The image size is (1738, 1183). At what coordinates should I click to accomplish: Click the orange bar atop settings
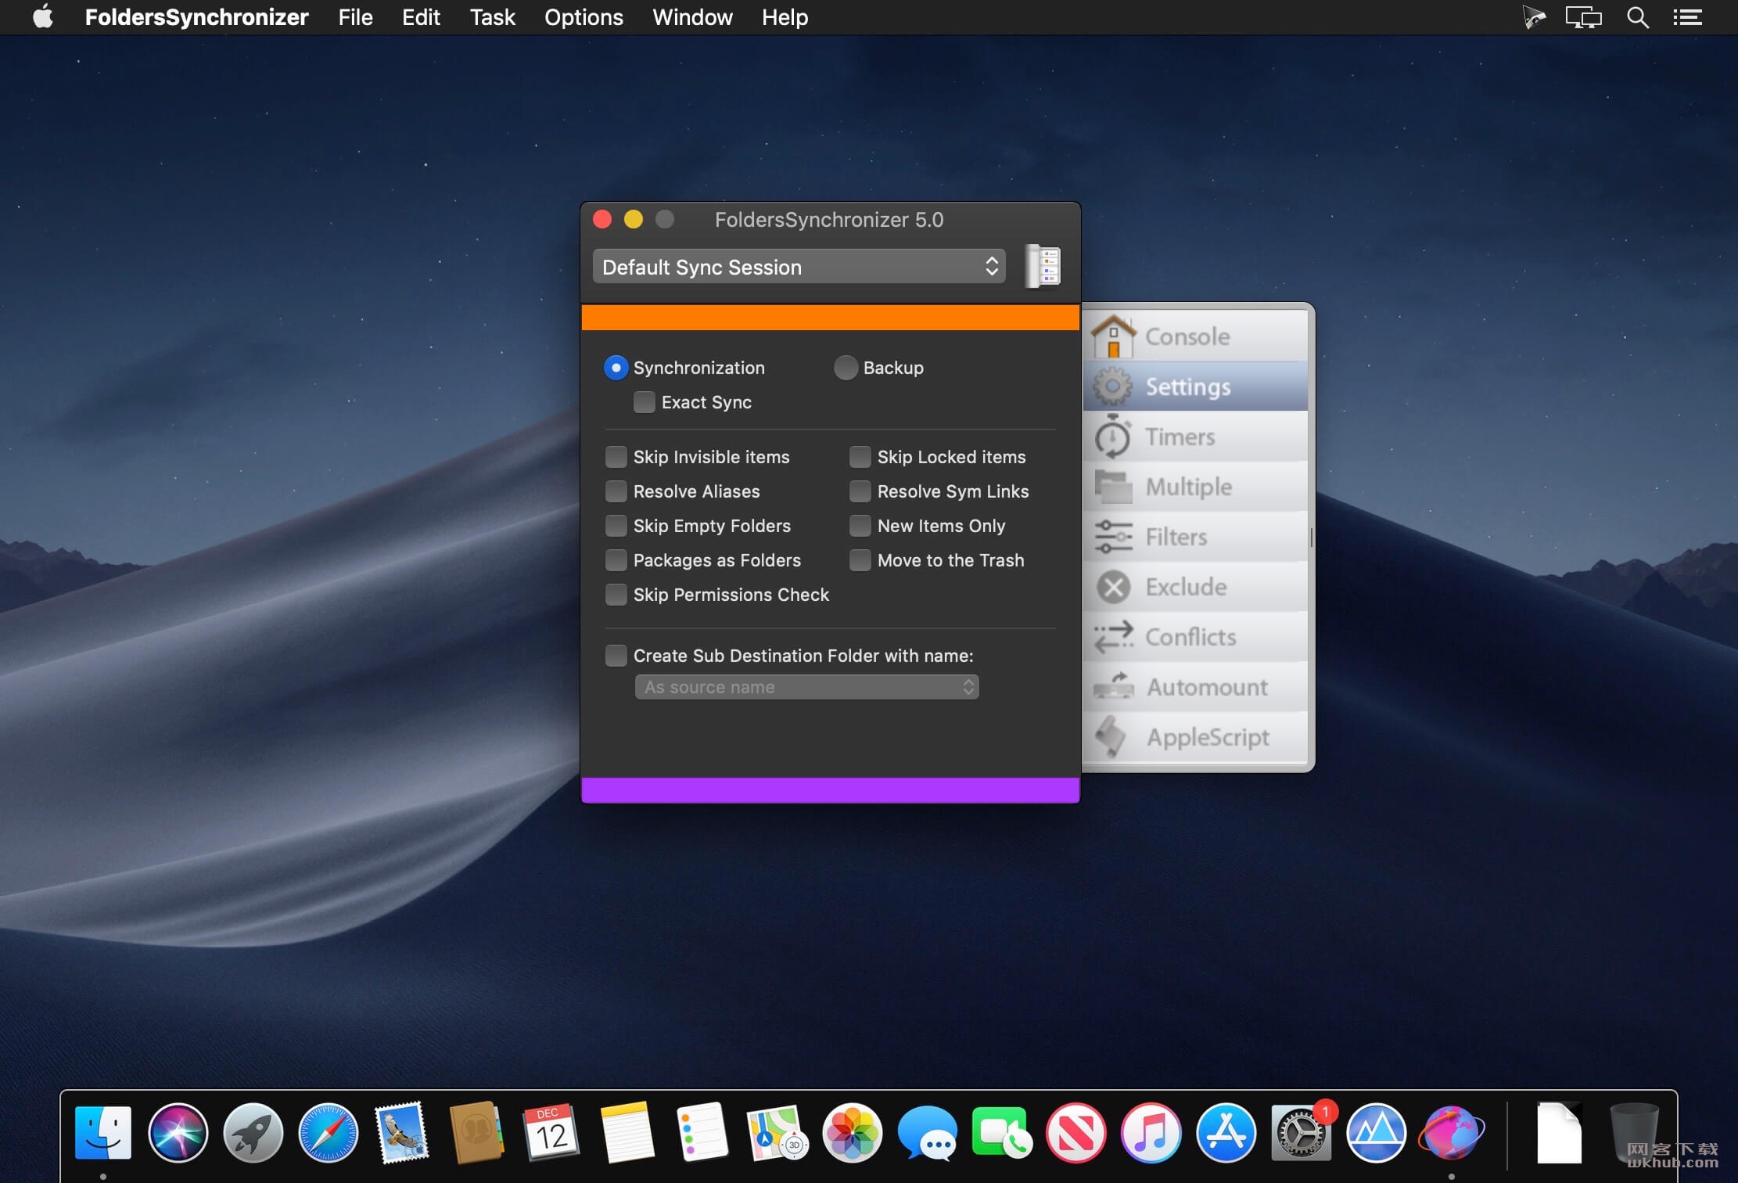click(x=831, y=318)
